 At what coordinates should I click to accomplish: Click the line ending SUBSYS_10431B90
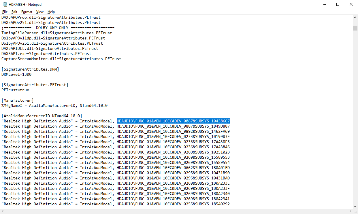click(x=116, y=173)
